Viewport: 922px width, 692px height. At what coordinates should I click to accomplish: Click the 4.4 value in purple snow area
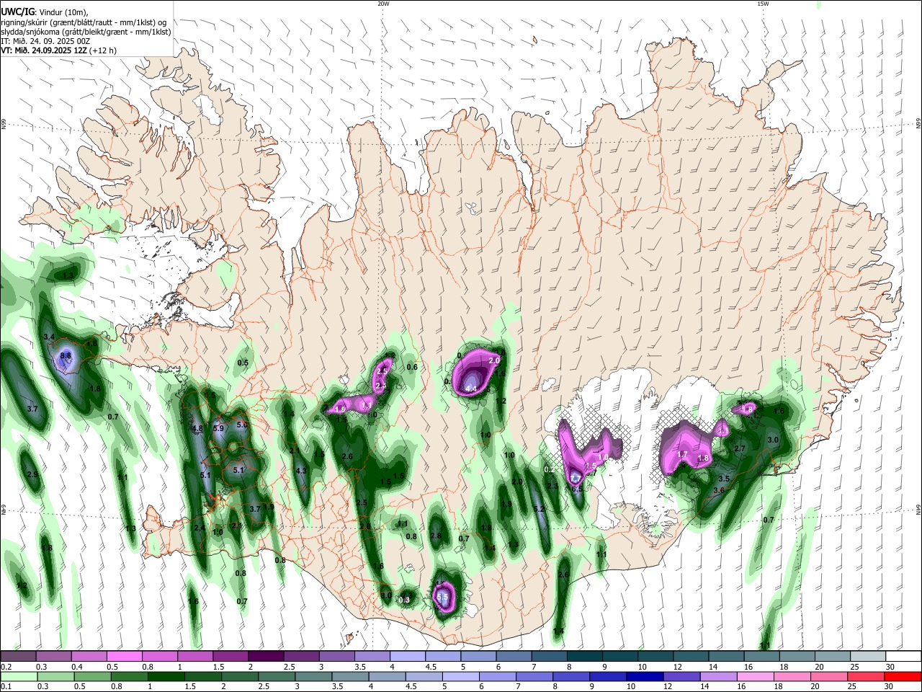point(472,389)
